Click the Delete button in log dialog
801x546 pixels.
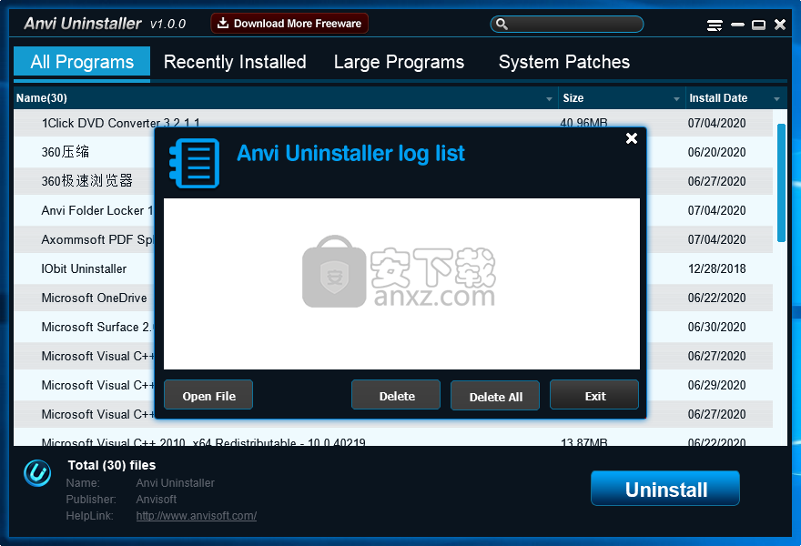(396, 395)
